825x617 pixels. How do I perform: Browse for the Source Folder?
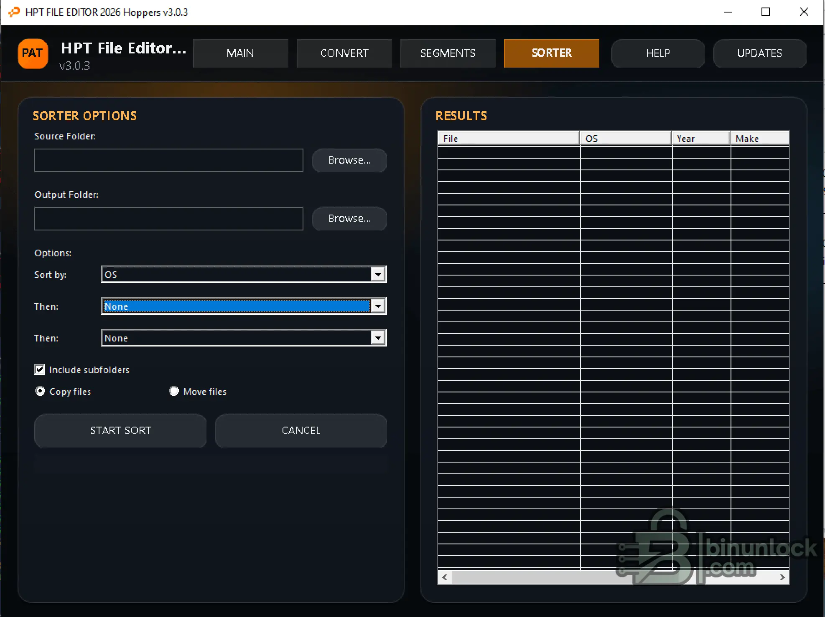pyautogui.click(x=349, y=160)
